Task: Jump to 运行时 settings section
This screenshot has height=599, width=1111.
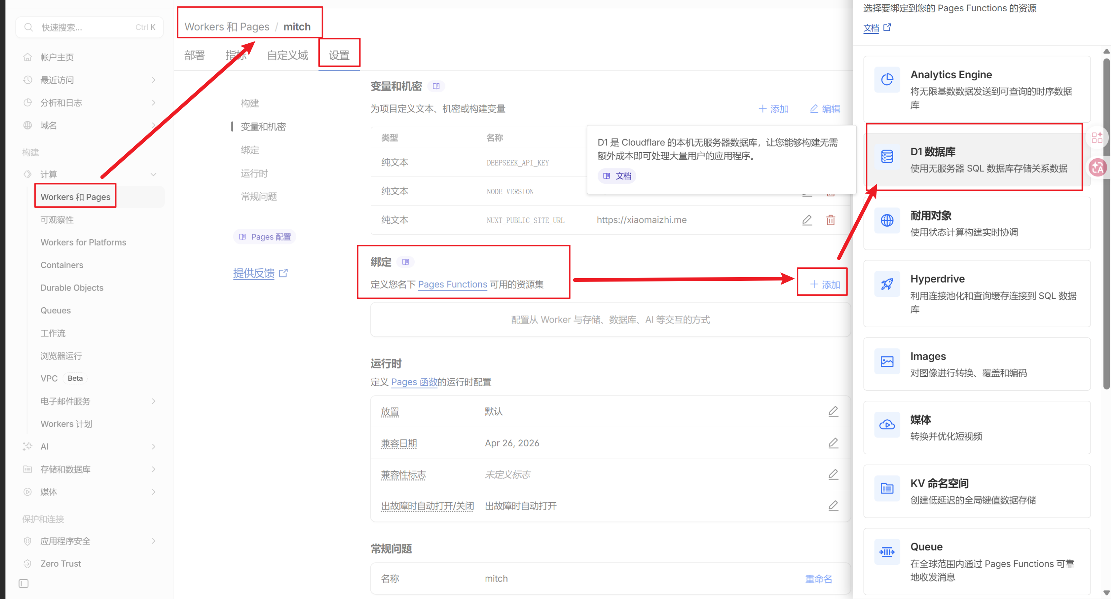Action: coord(254,173)
